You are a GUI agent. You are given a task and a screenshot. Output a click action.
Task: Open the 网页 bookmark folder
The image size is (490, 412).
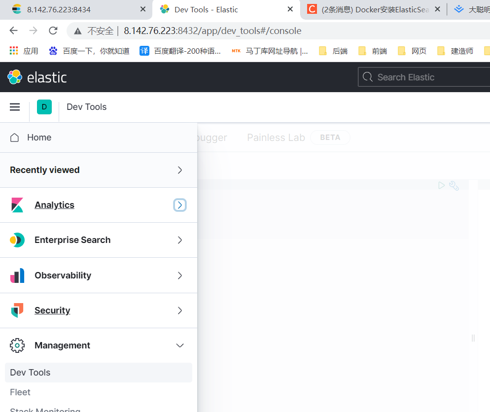pos(412,51)
